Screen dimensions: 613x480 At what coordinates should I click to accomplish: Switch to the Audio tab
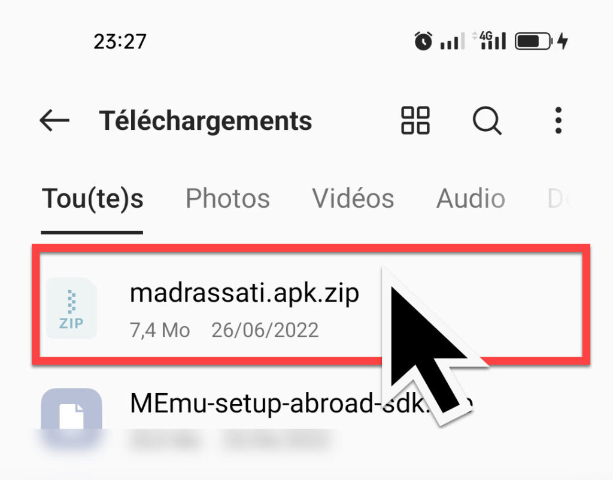click(x=471, y=198)
